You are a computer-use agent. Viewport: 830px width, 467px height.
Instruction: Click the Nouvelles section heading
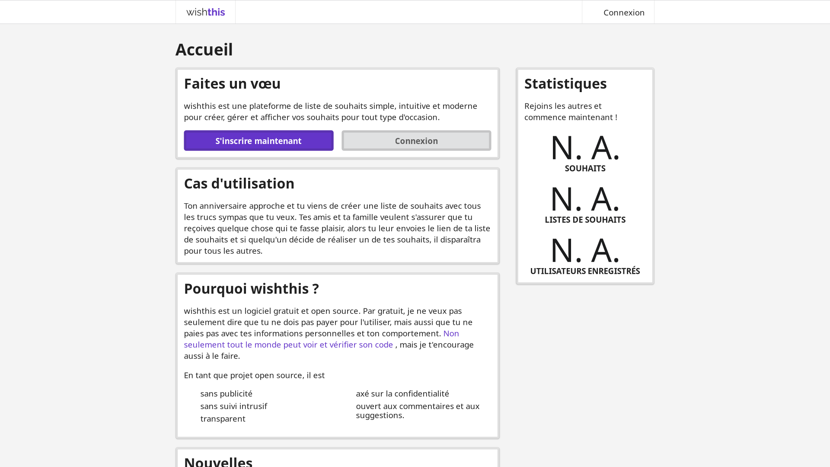pos(218,461)
